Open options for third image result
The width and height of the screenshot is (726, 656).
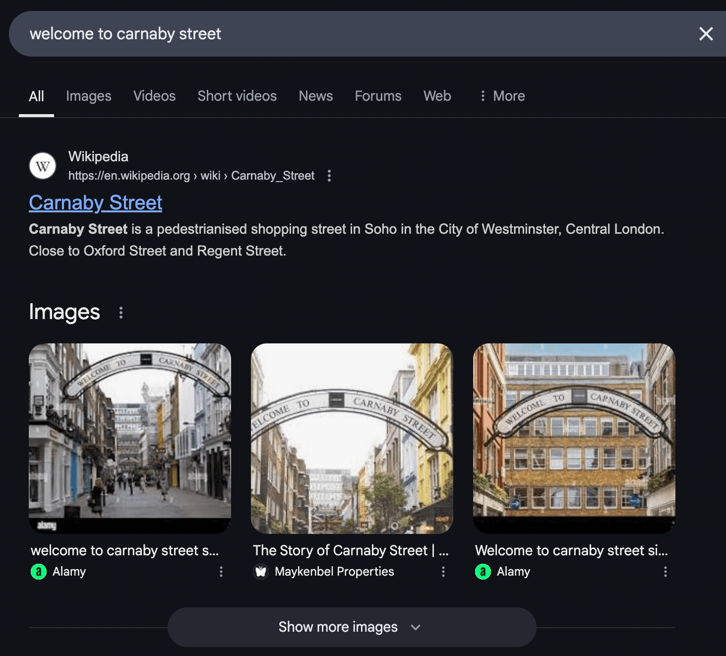click(665, 572)
